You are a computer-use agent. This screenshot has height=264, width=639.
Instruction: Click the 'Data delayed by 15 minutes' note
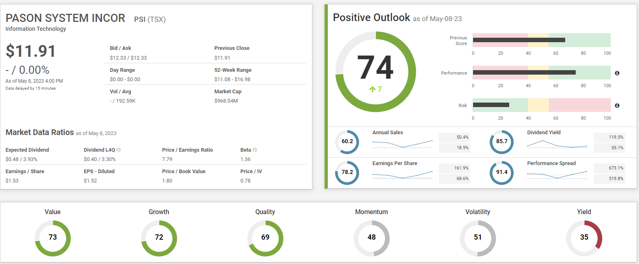coord(30,88)
